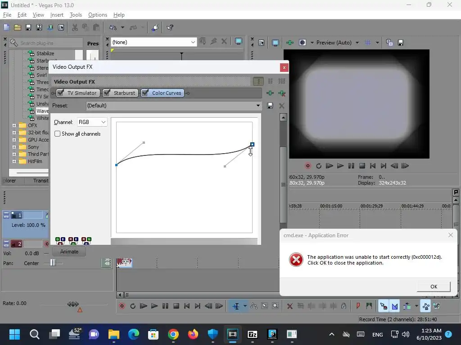Open Project Properties from main toolbar
This screenshot has height=345, width=461.
61,27
